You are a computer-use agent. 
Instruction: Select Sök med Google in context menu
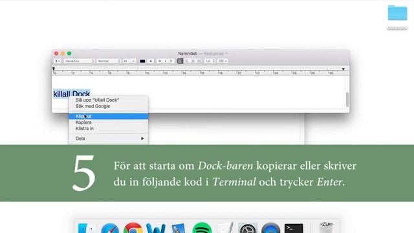(109, 106)
